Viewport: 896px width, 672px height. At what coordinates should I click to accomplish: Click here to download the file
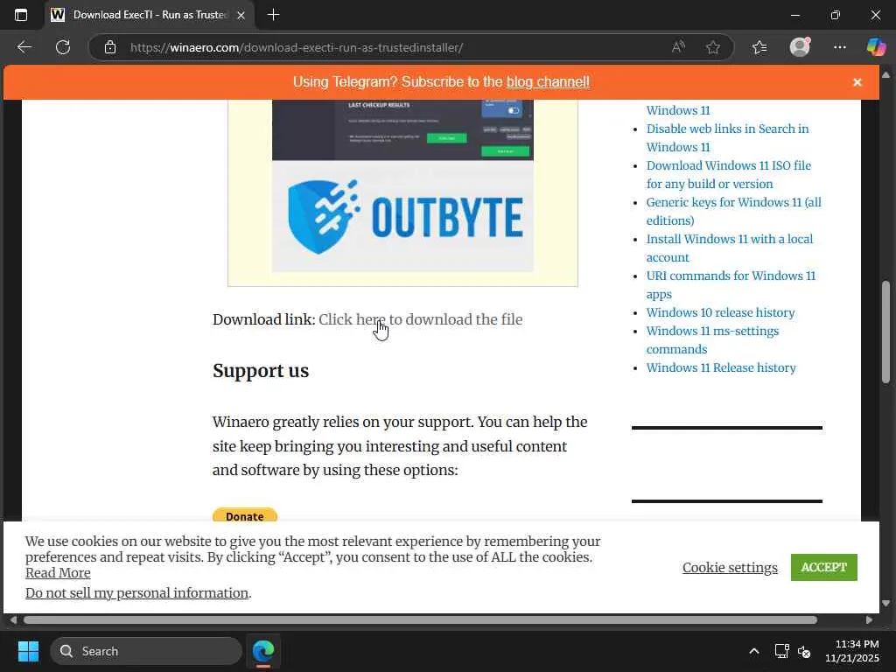pyautogui.click(x=421, y=319)
